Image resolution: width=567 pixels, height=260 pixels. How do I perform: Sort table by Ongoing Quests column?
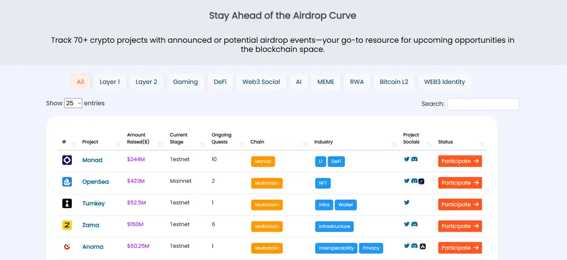[x=221, y=138]
